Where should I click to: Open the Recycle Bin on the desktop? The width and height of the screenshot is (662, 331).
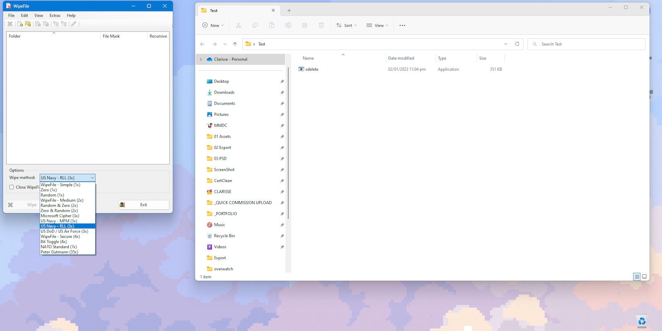click(642, 321)
